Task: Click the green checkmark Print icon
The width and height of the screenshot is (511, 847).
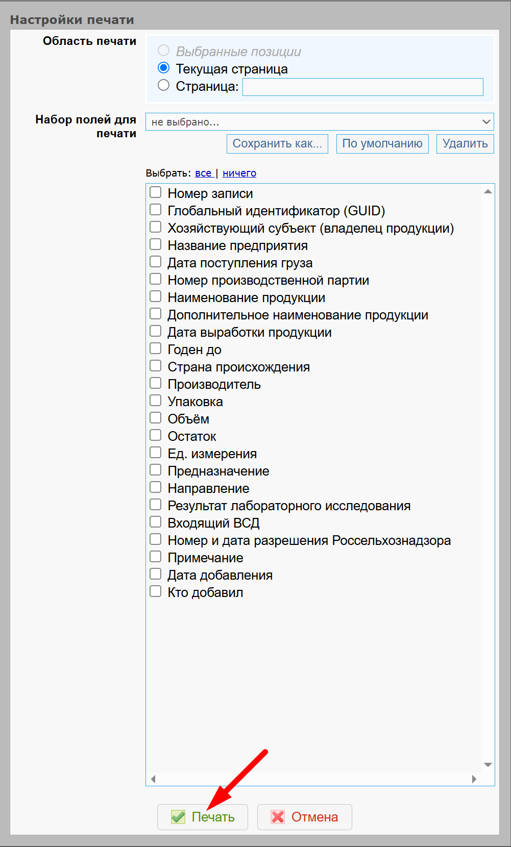Action: pos(178,817)
